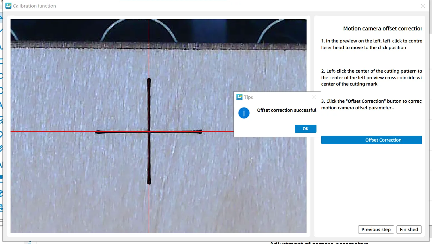Go back with Previous step button
Image resolution: width=432 pixels, height=244 pixels.
coord(376,229)
